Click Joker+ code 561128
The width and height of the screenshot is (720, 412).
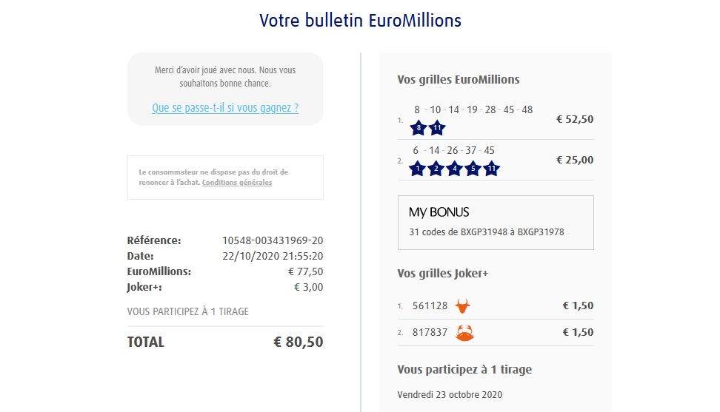click(430, 305)
